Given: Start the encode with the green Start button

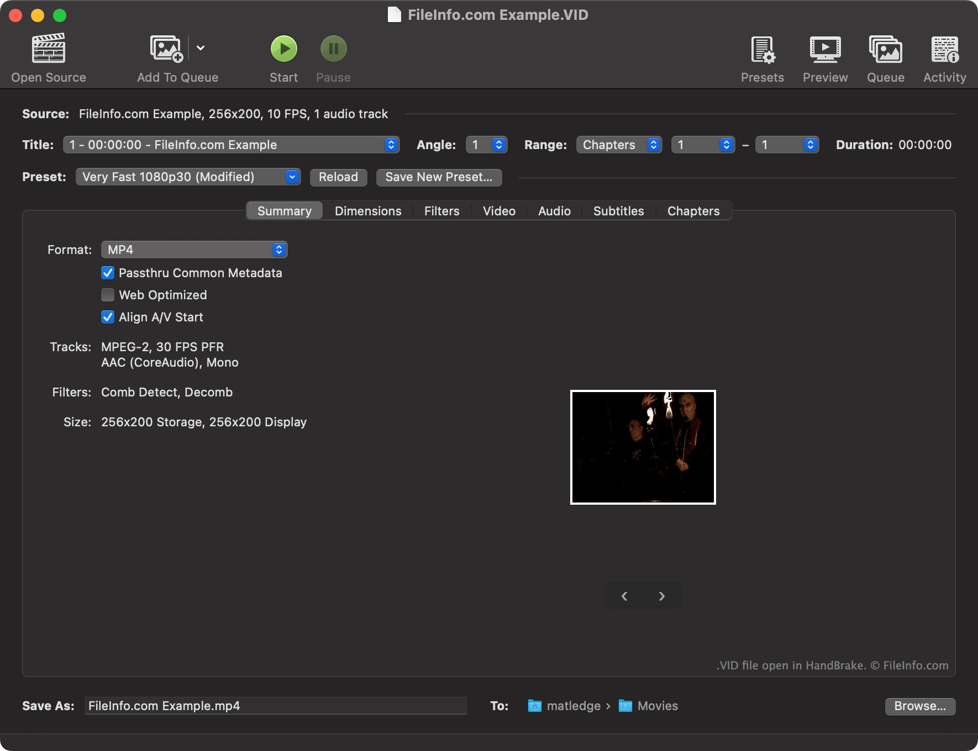Looking at the screenshot, I should 284,49.
